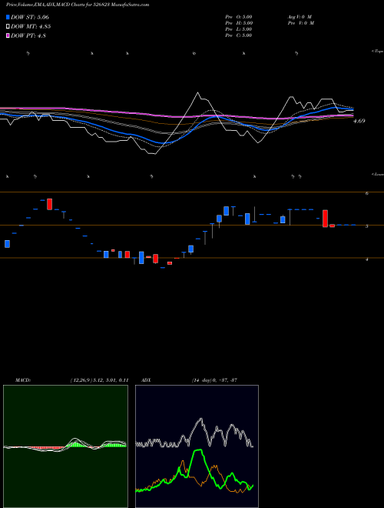
Task: Click the price axis label 4
Action: pos(367,259)
